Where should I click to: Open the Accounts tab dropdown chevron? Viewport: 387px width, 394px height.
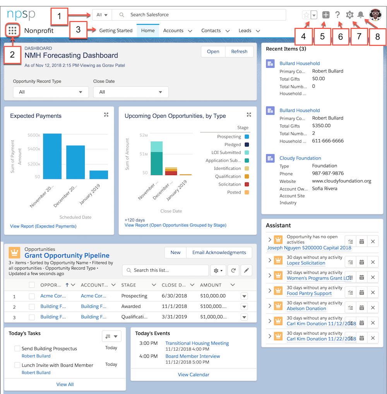pyautogui.click(x=190, y=31)
